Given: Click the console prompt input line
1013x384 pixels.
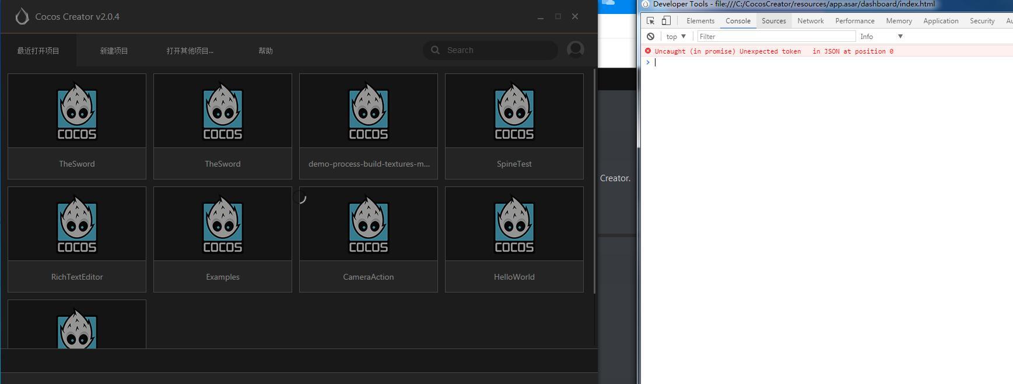Looking at the screenshot, I should pos(831,62).
